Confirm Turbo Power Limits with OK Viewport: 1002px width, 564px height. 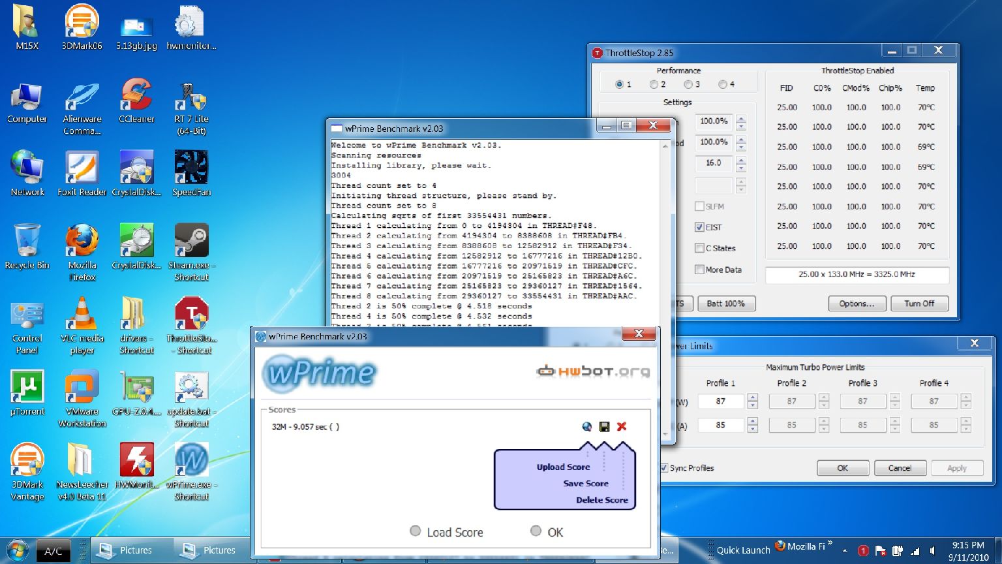(x=843, y=467)
